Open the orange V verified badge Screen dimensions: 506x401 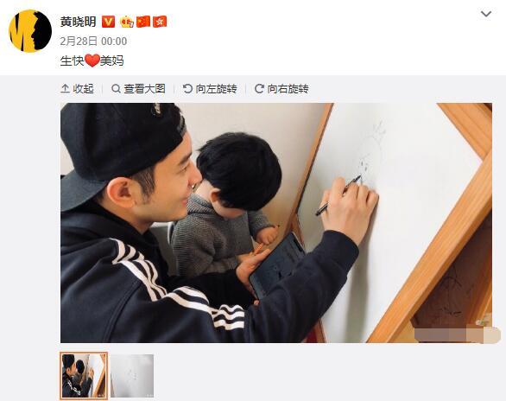pyautogui.click(x=108, y=22)
